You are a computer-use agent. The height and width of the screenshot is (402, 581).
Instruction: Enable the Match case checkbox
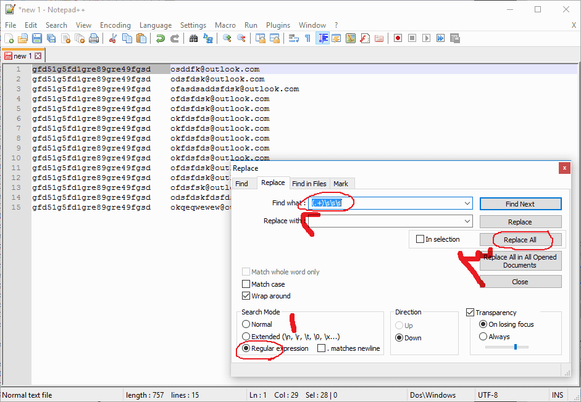(x=246, y=284)
